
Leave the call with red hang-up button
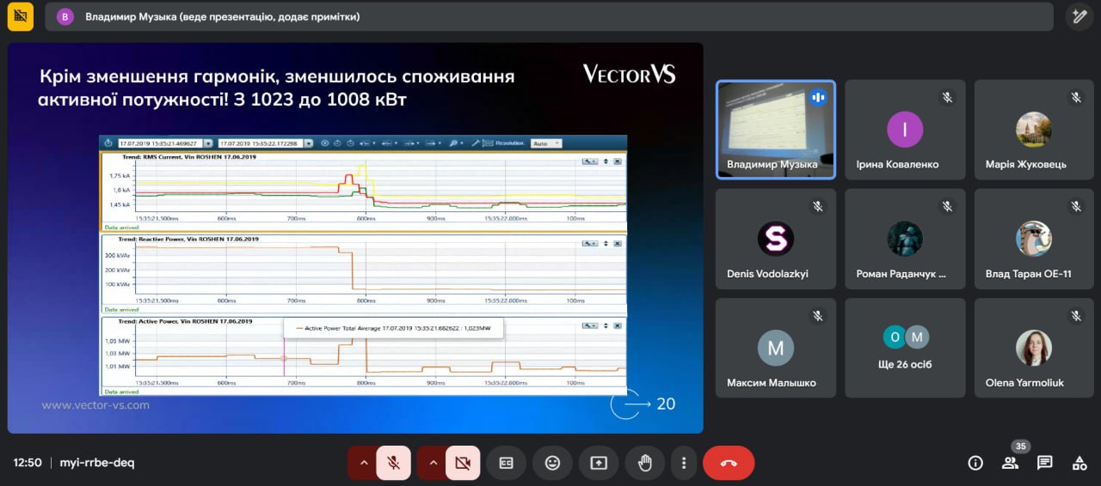click(729, 463)
